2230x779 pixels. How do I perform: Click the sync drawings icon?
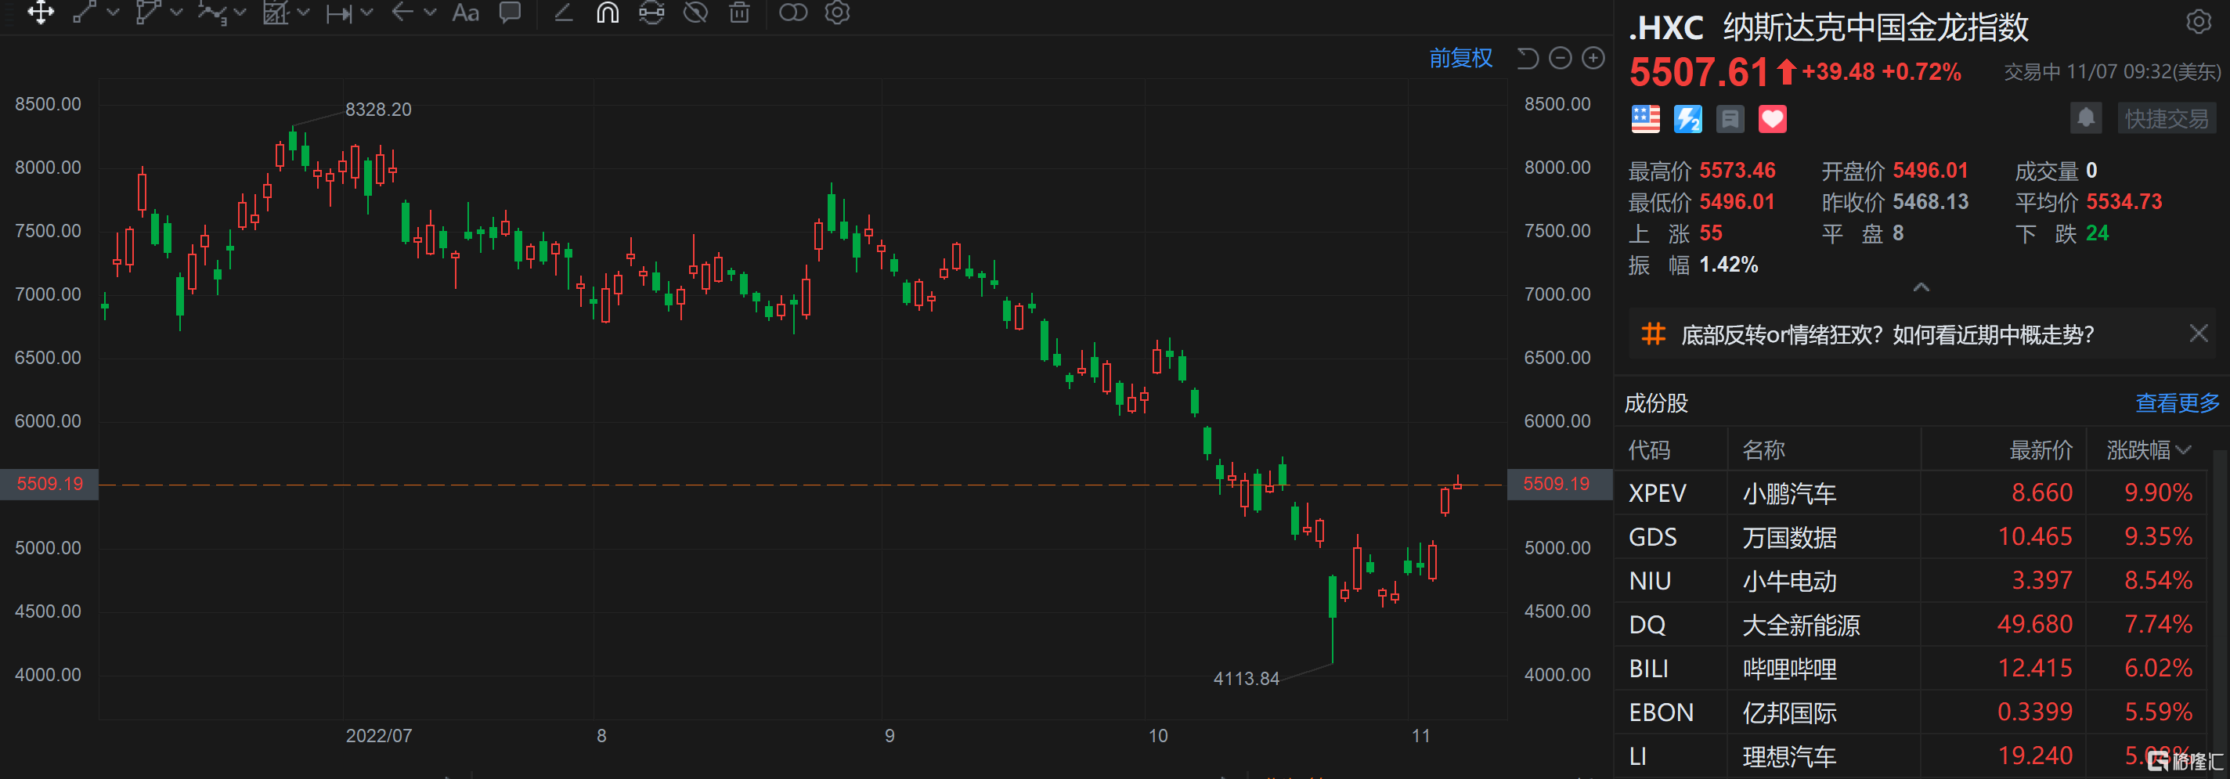point(652,12)
